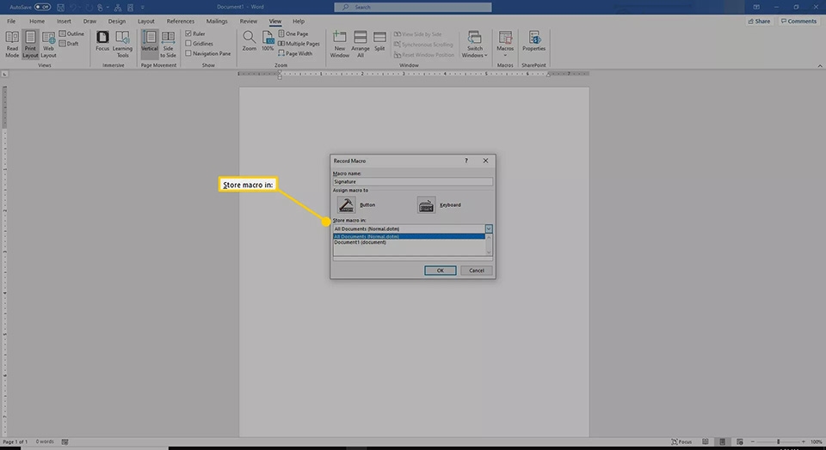Screen dimensions: 826x450
Task: Click the Search box in title bar
Action: (413, 8)
